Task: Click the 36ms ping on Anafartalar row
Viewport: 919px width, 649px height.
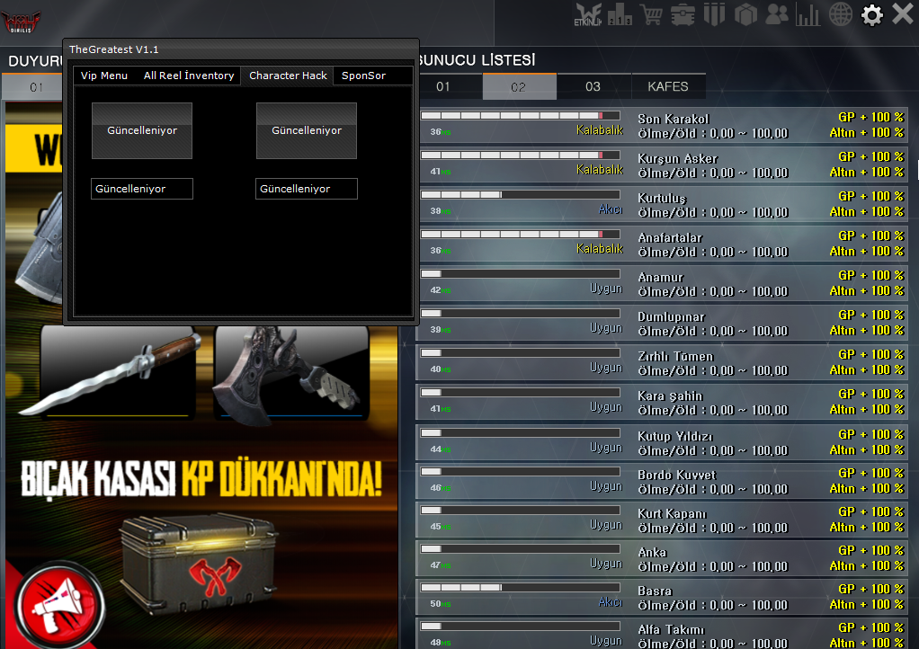Action: point(440,251)
